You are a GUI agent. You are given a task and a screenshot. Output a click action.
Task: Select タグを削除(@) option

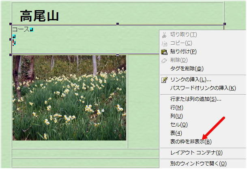187,69
